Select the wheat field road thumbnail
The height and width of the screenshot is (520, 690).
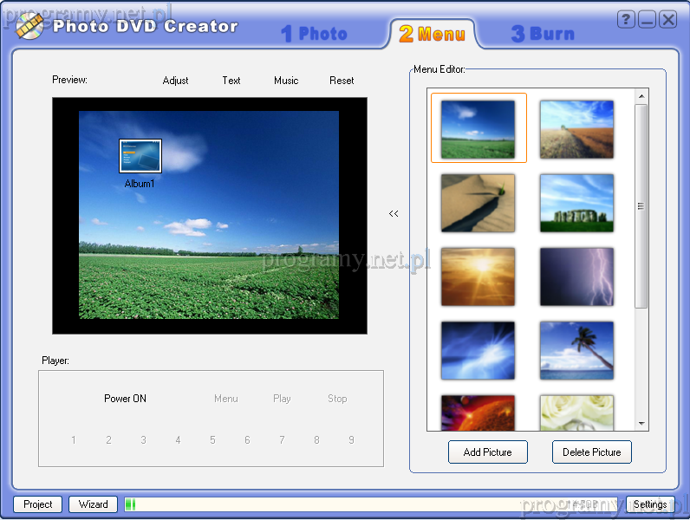pyautogui.click(x=576, y=129)
